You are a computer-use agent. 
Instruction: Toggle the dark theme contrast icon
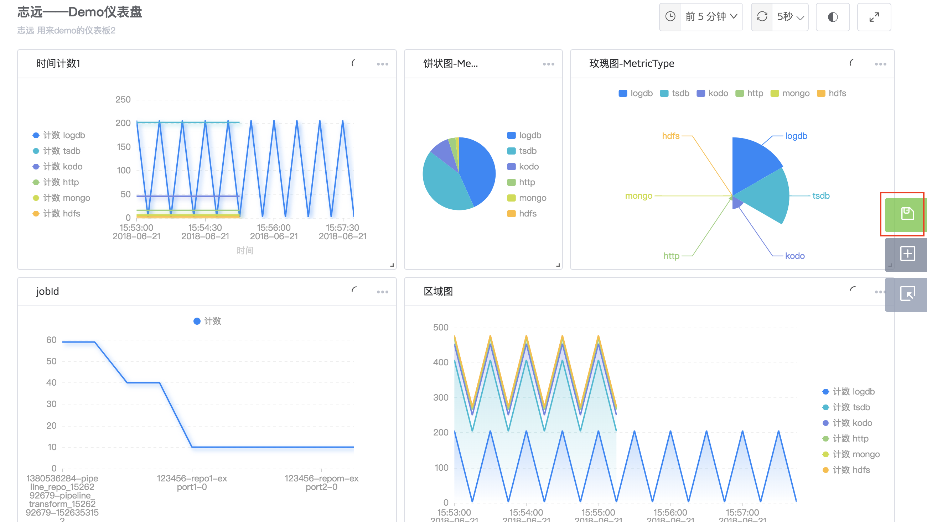[x=833, y=17]
